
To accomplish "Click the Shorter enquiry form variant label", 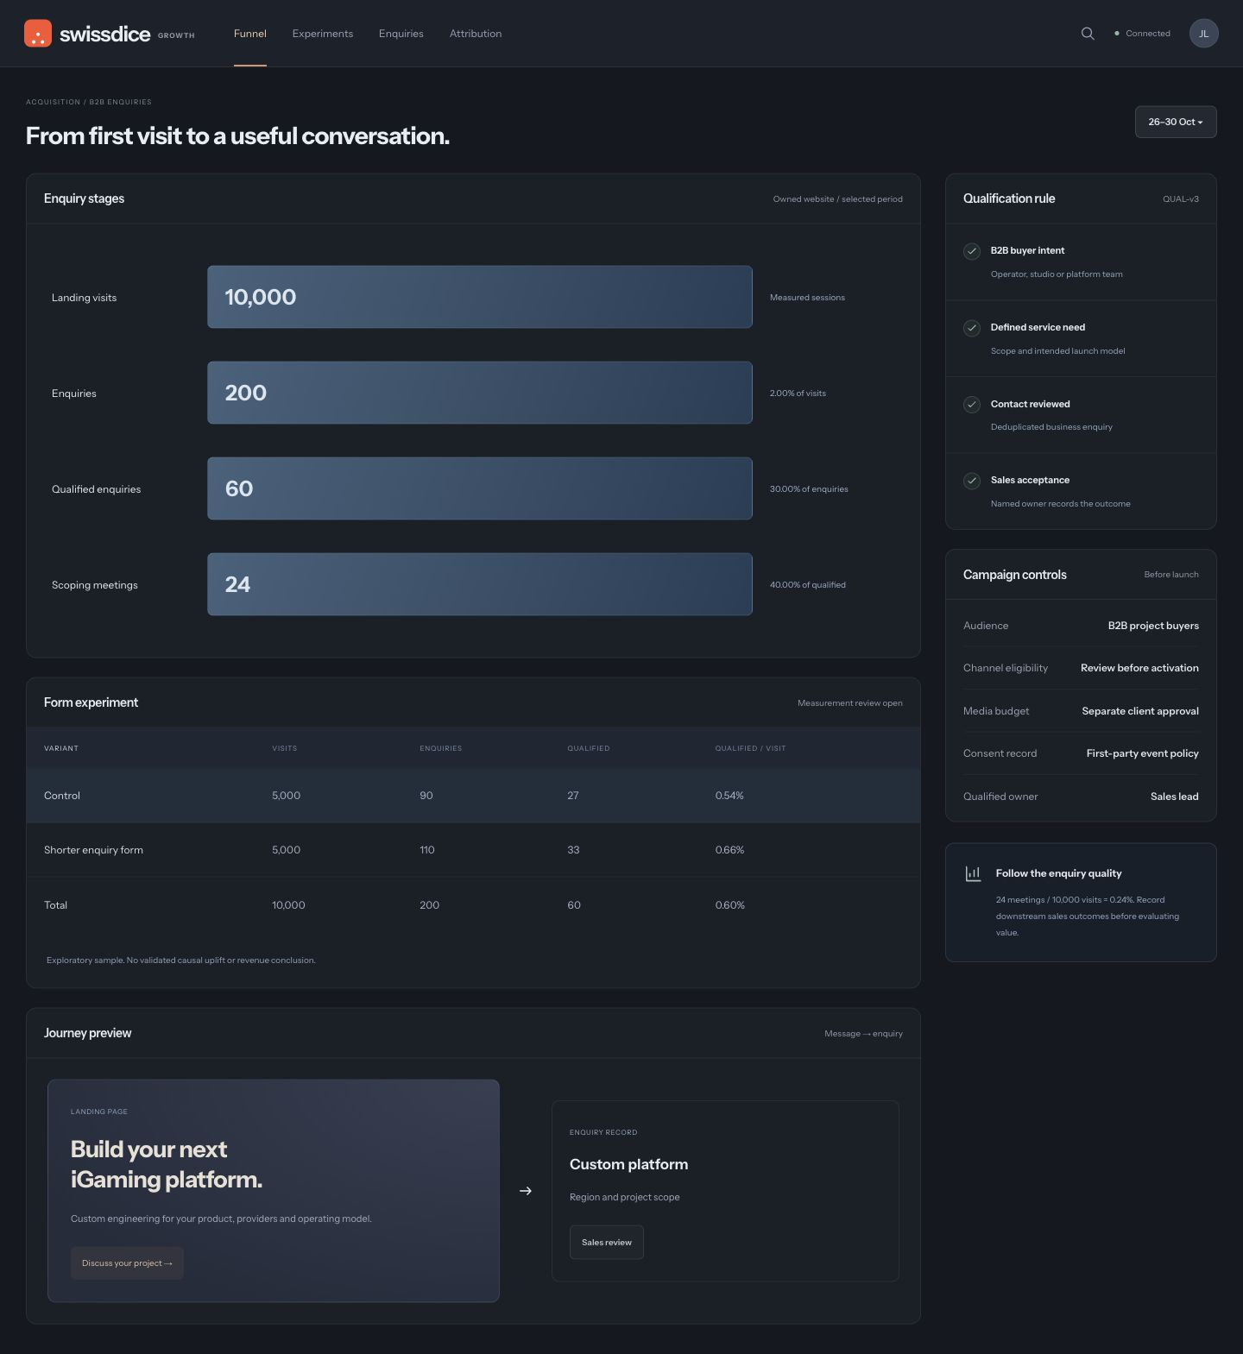I will click(93, 850).
